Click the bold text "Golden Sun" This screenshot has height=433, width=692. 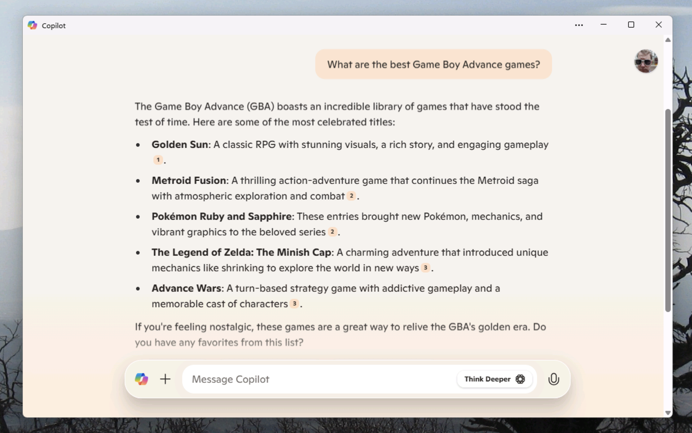(x=180, y=145)
